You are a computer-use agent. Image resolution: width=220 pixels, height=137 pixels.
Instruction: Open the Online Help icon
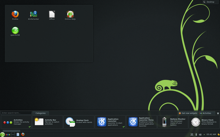pyautogui.click(x=70, y=14)
